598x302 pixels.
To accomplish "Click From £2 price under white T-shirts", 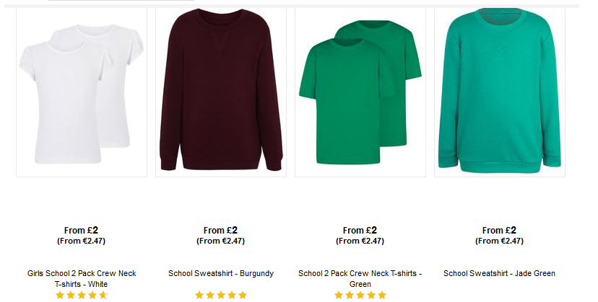I will [x=81, y=231].
